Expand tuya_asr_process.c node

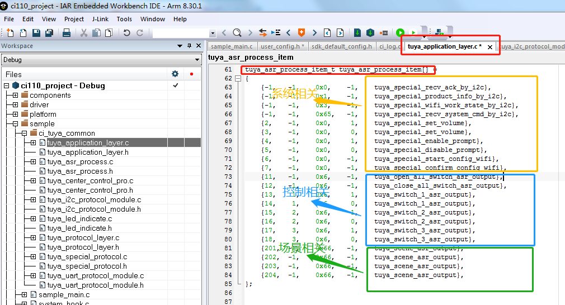tap(33, 162)
